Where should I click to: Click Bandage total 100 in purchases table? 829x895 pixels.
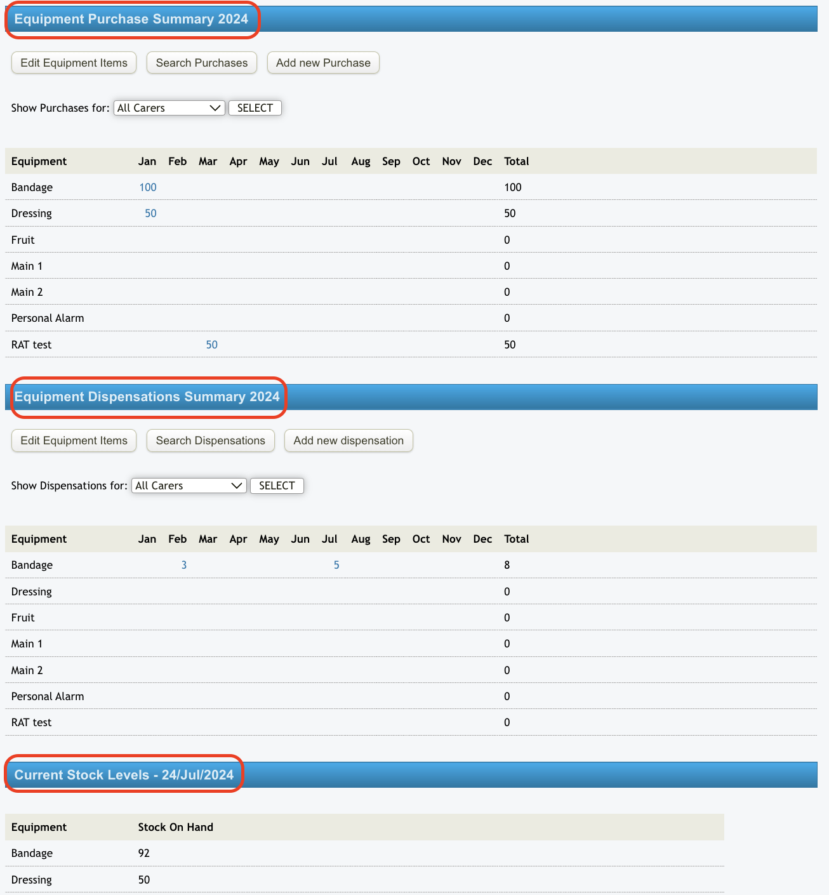click(x=513, y=187)
